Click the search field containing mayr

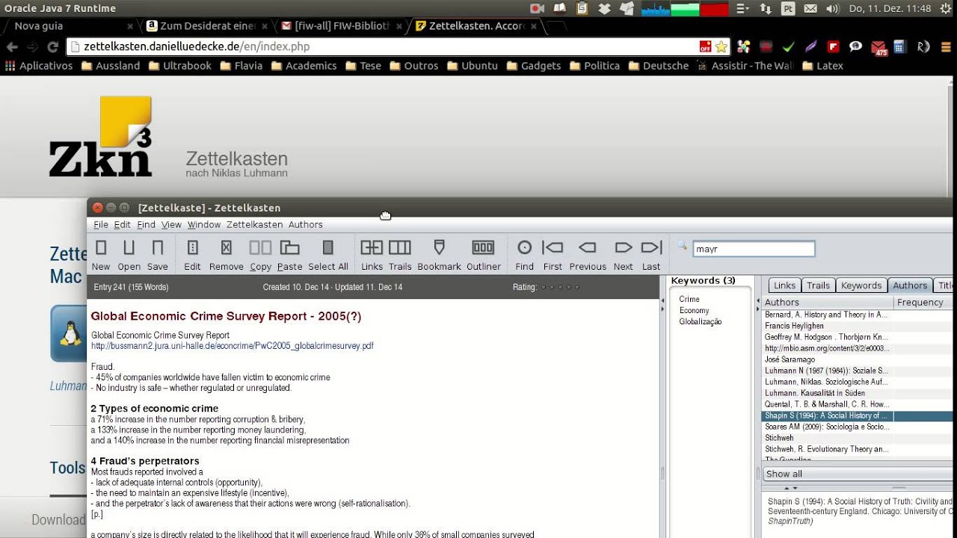(754, 249)
